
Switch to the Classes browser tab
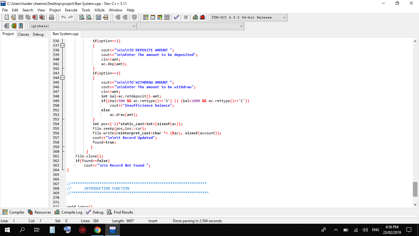(x=23, y=34)
